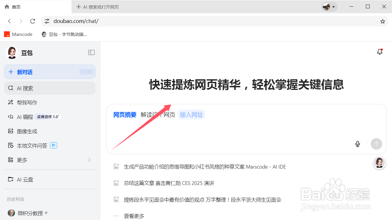Reload the page
This screenshot has height=220, width=392.
click(x=33, y=21)
